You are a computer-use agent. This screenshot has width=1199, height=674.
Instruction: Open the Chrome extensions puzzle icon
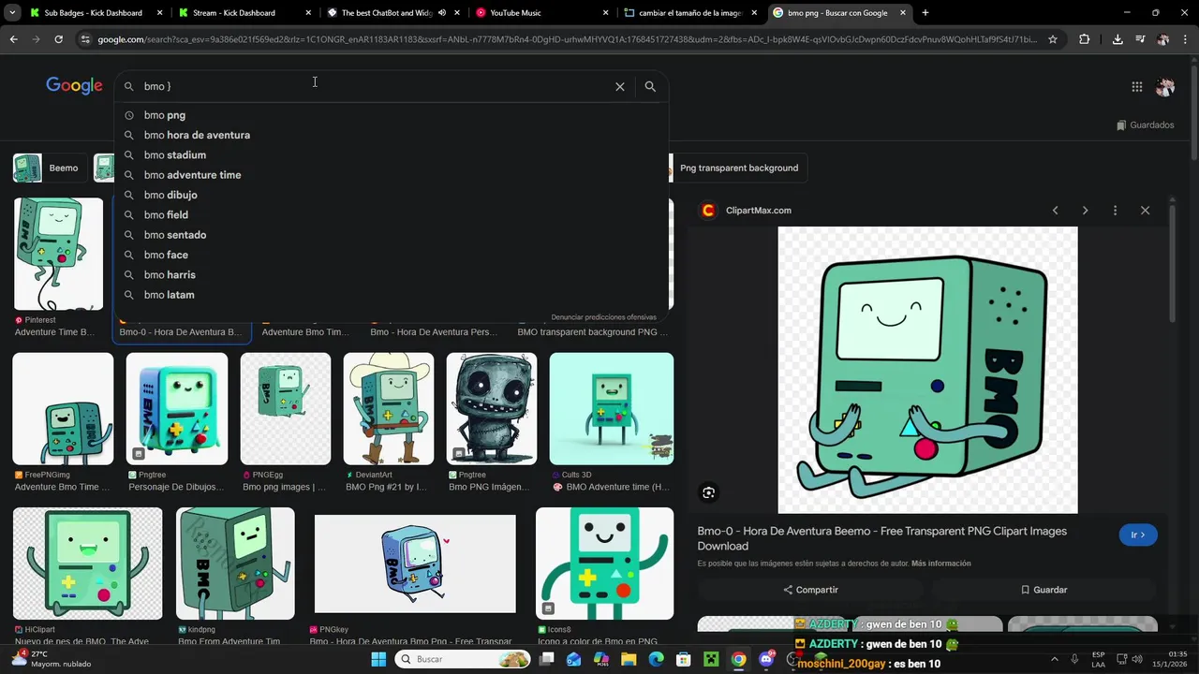1085,39
